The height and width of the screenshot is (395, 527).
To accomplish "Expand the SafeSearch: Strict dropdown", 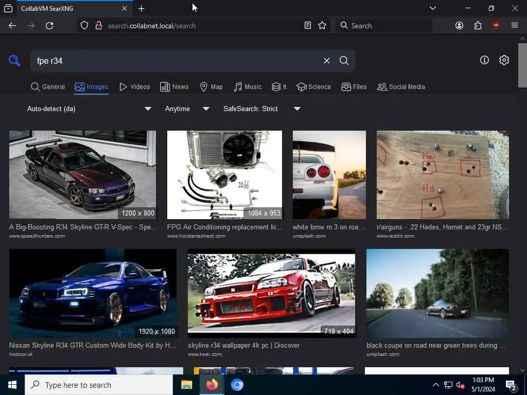I will (x=261, y=109).
